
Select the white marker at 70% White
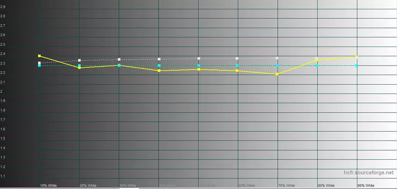tap(277, 58)
